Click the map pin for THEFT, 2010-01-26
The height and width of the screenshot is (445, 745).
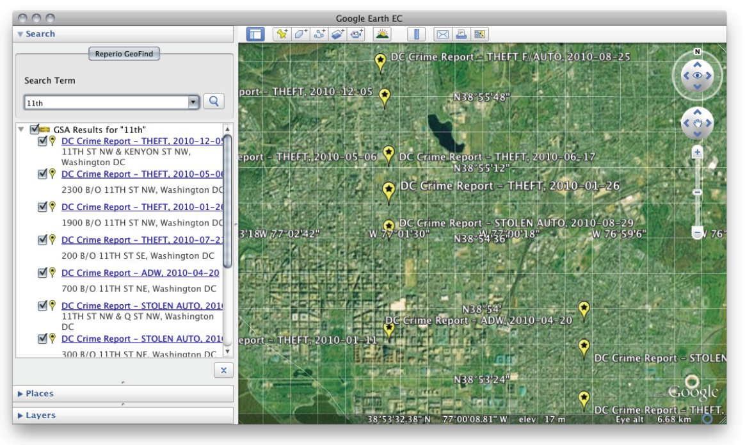389,192
